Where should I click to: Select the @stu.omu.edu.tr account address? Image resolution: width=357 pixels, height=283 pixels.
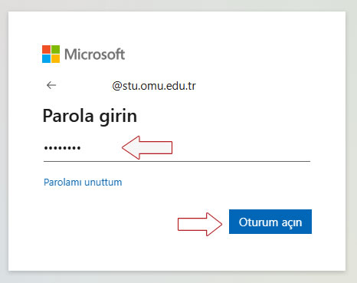154,86
